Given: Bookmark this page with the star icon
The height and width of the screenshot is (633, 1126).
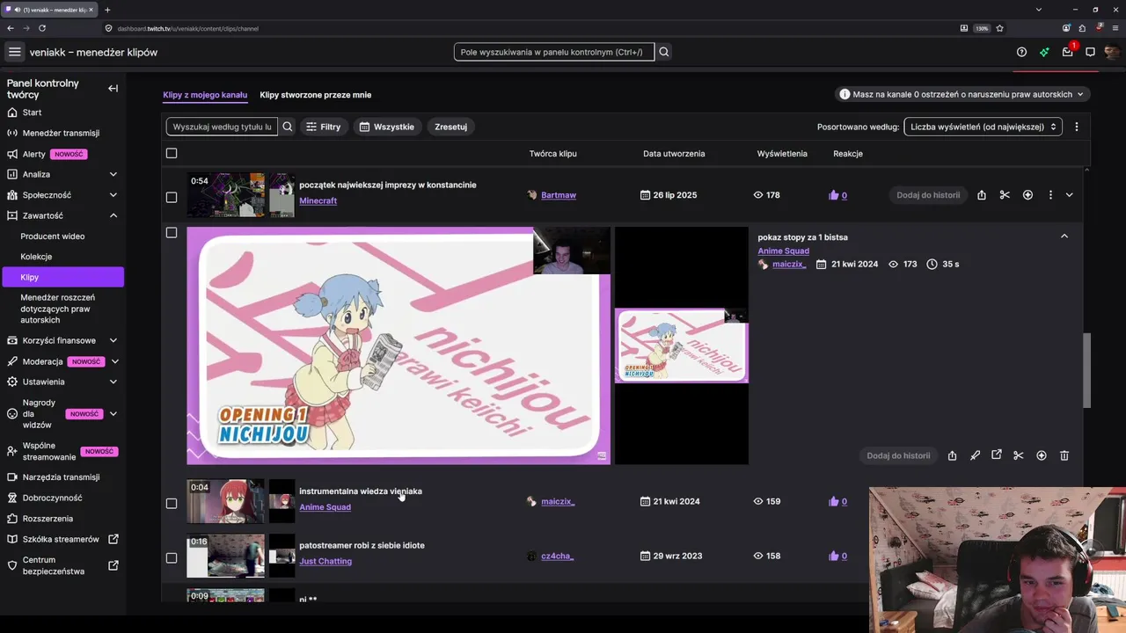Looking at the screenshot, I should (x=999, y=28).
